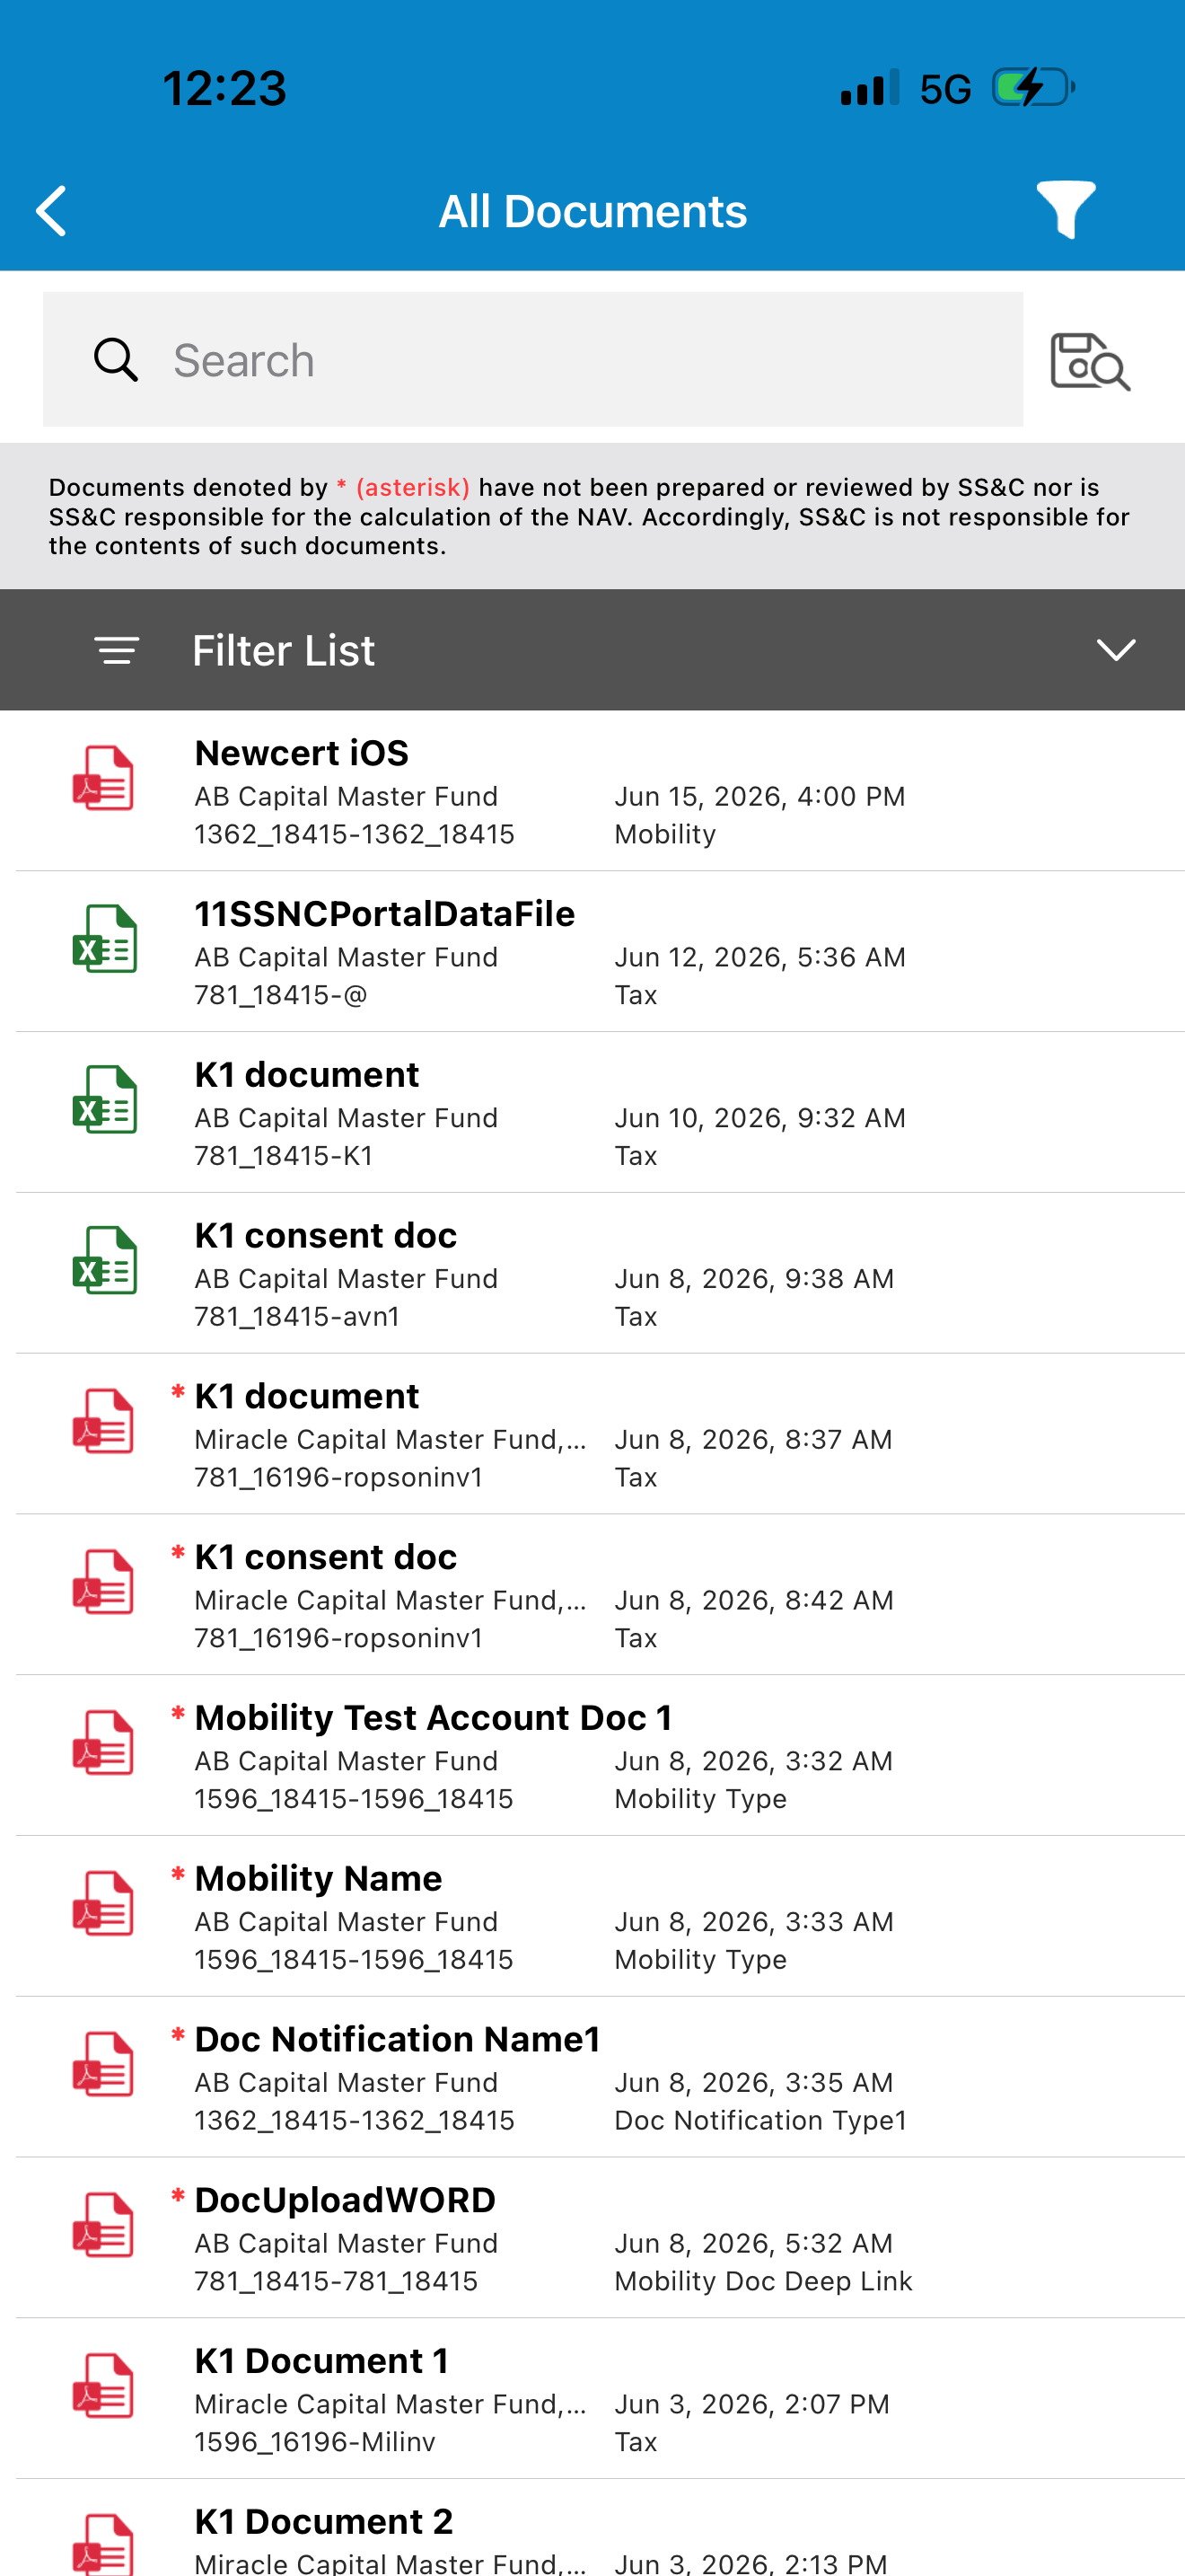Open the funnel filter icon

tap(1065, 210)
